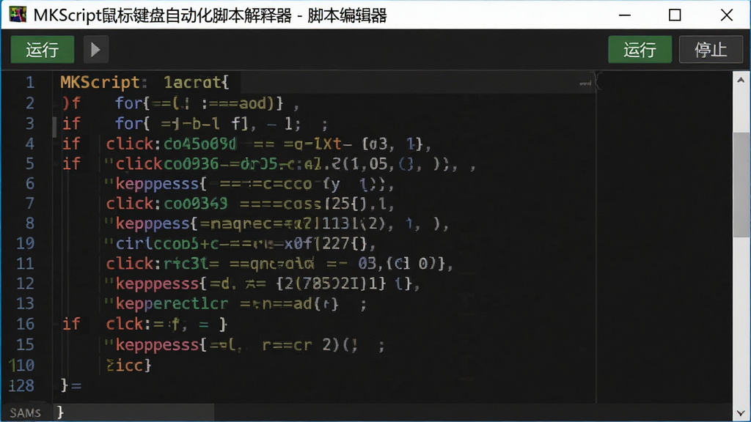Click the 'for{' text on line 3
The width and height of the screenshot is (751, 422).
coord(133,123)
